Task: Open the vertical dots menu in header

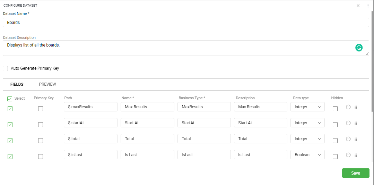Action: [x=368, y=6]
